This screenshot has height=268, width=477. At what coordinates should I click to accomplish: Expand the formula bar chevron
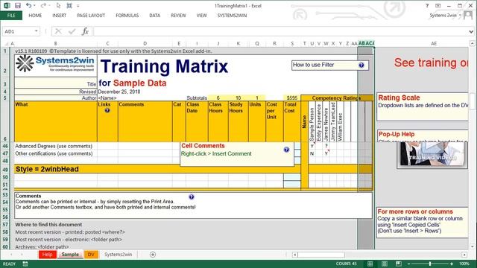tap(471, 31)
